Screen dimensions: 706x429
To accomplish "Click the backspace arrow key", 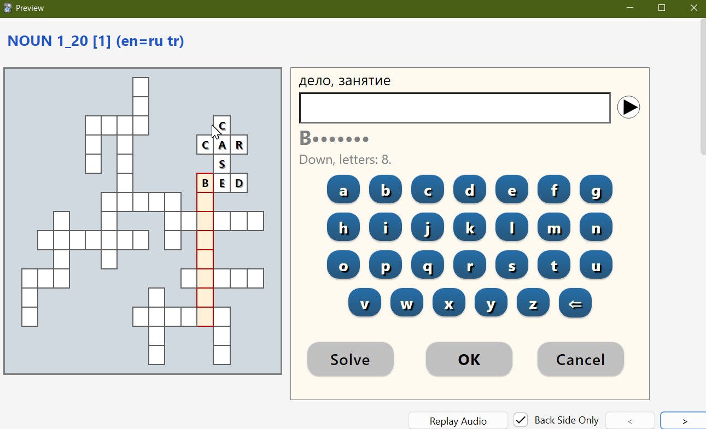I will pos(575,303).
